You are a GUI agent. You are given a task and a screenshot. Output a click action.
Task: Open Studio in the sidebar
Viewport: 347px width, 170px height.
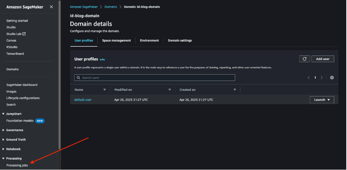coord(11,27)
